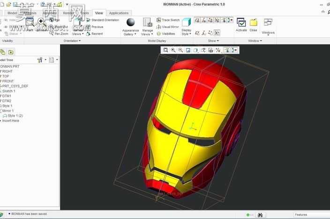Expand the Orientation group dropdown
This screenshot has width=330, height=219.
pyautogui.click(x=72, y=41)
